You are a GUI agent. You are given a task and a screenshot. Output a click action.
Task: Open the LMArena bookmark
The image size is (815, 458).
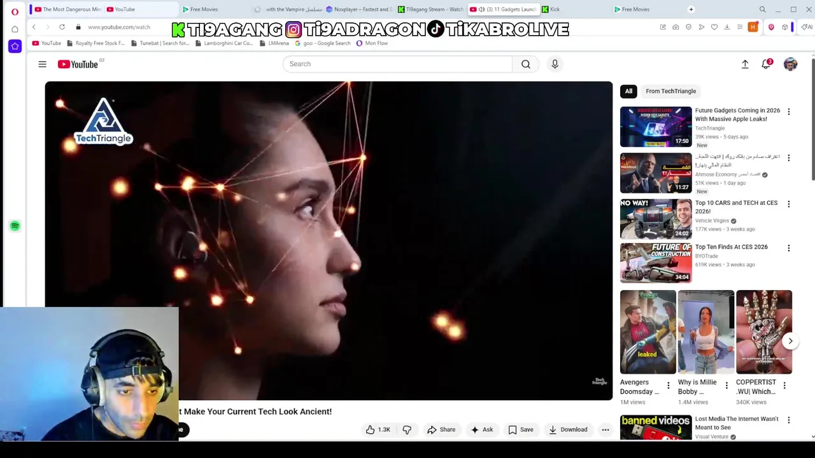pyautogui.click(x=273, y=43)
